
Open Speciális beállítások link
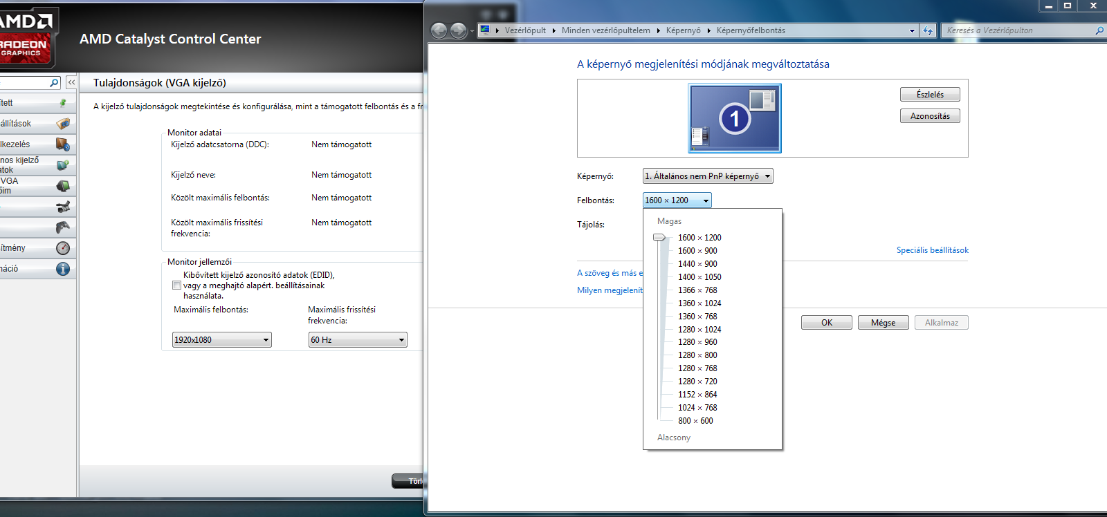933,250
